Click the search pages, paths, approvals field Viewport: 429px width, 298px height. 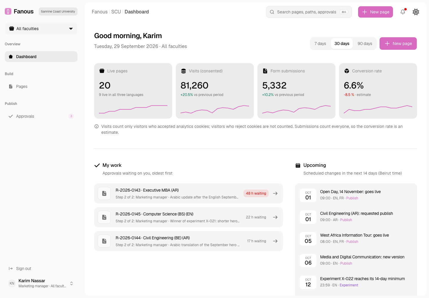click(309, 12)
